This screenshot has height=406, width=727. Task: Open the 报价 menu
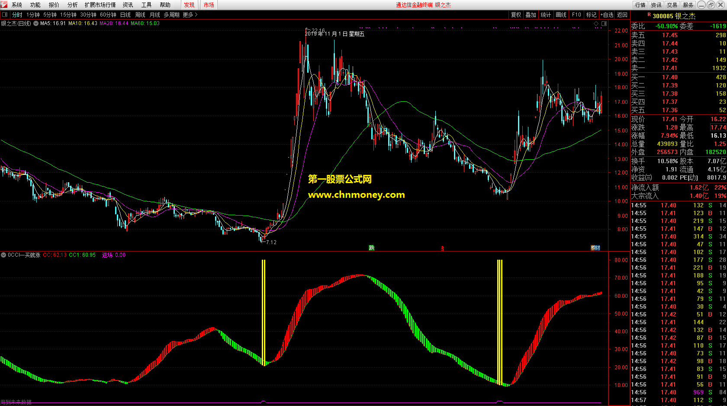point(54,5)
